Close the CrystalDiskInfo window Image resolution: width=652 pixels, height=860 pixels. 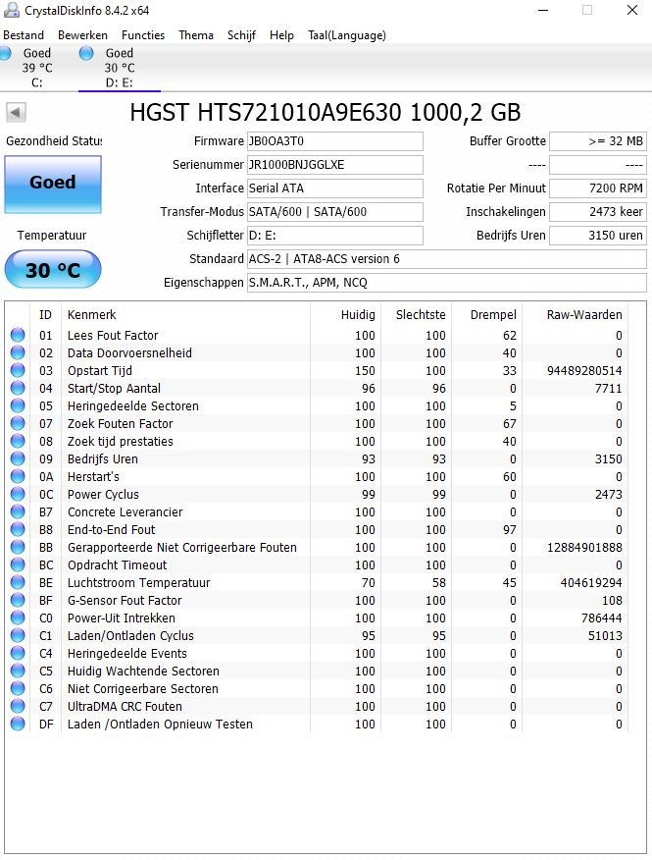632,10
